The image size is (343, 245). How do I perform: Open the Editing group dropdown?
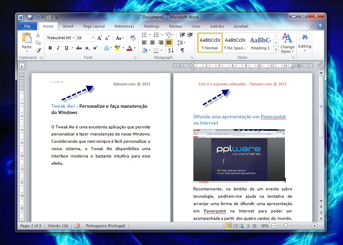tap(305, 42)
